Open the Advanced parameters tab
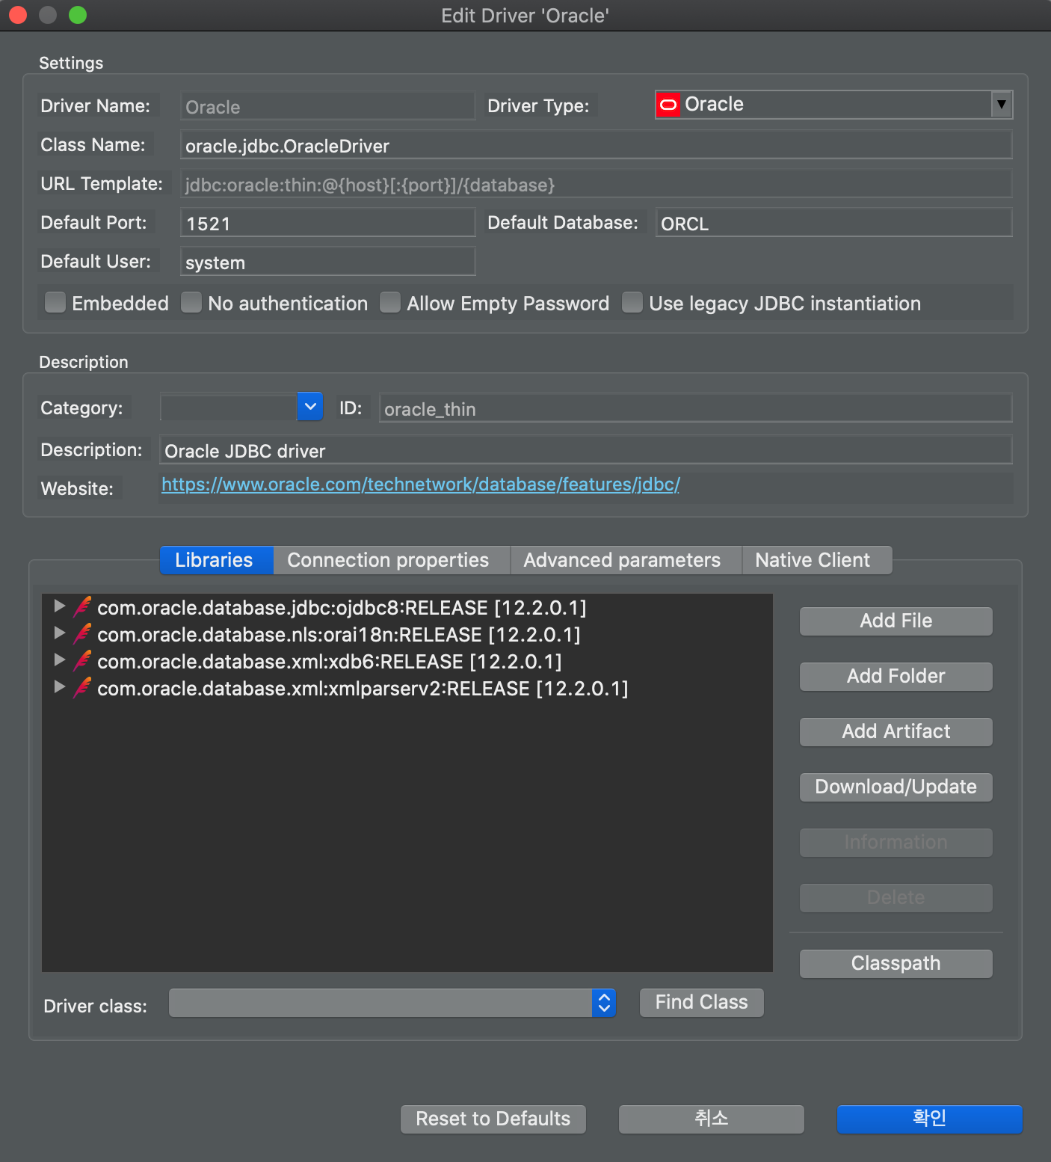The width and height of the screenshot is (1051, 1162). pos(626,560)
